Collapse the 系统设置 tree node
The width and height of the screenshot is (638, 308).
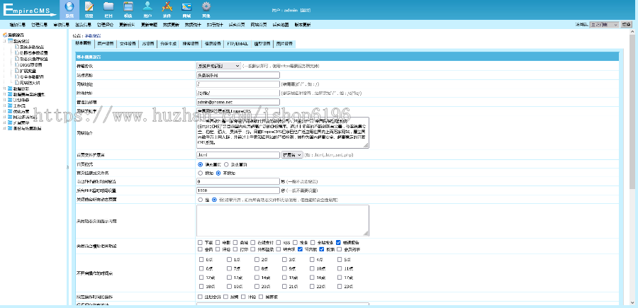(4, 42)
